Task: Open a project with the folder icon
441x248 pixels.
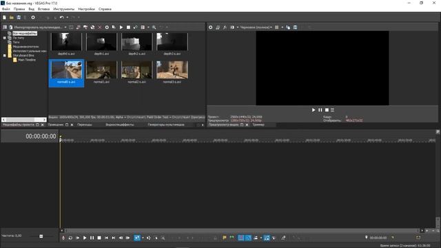Action: (12, 17)
